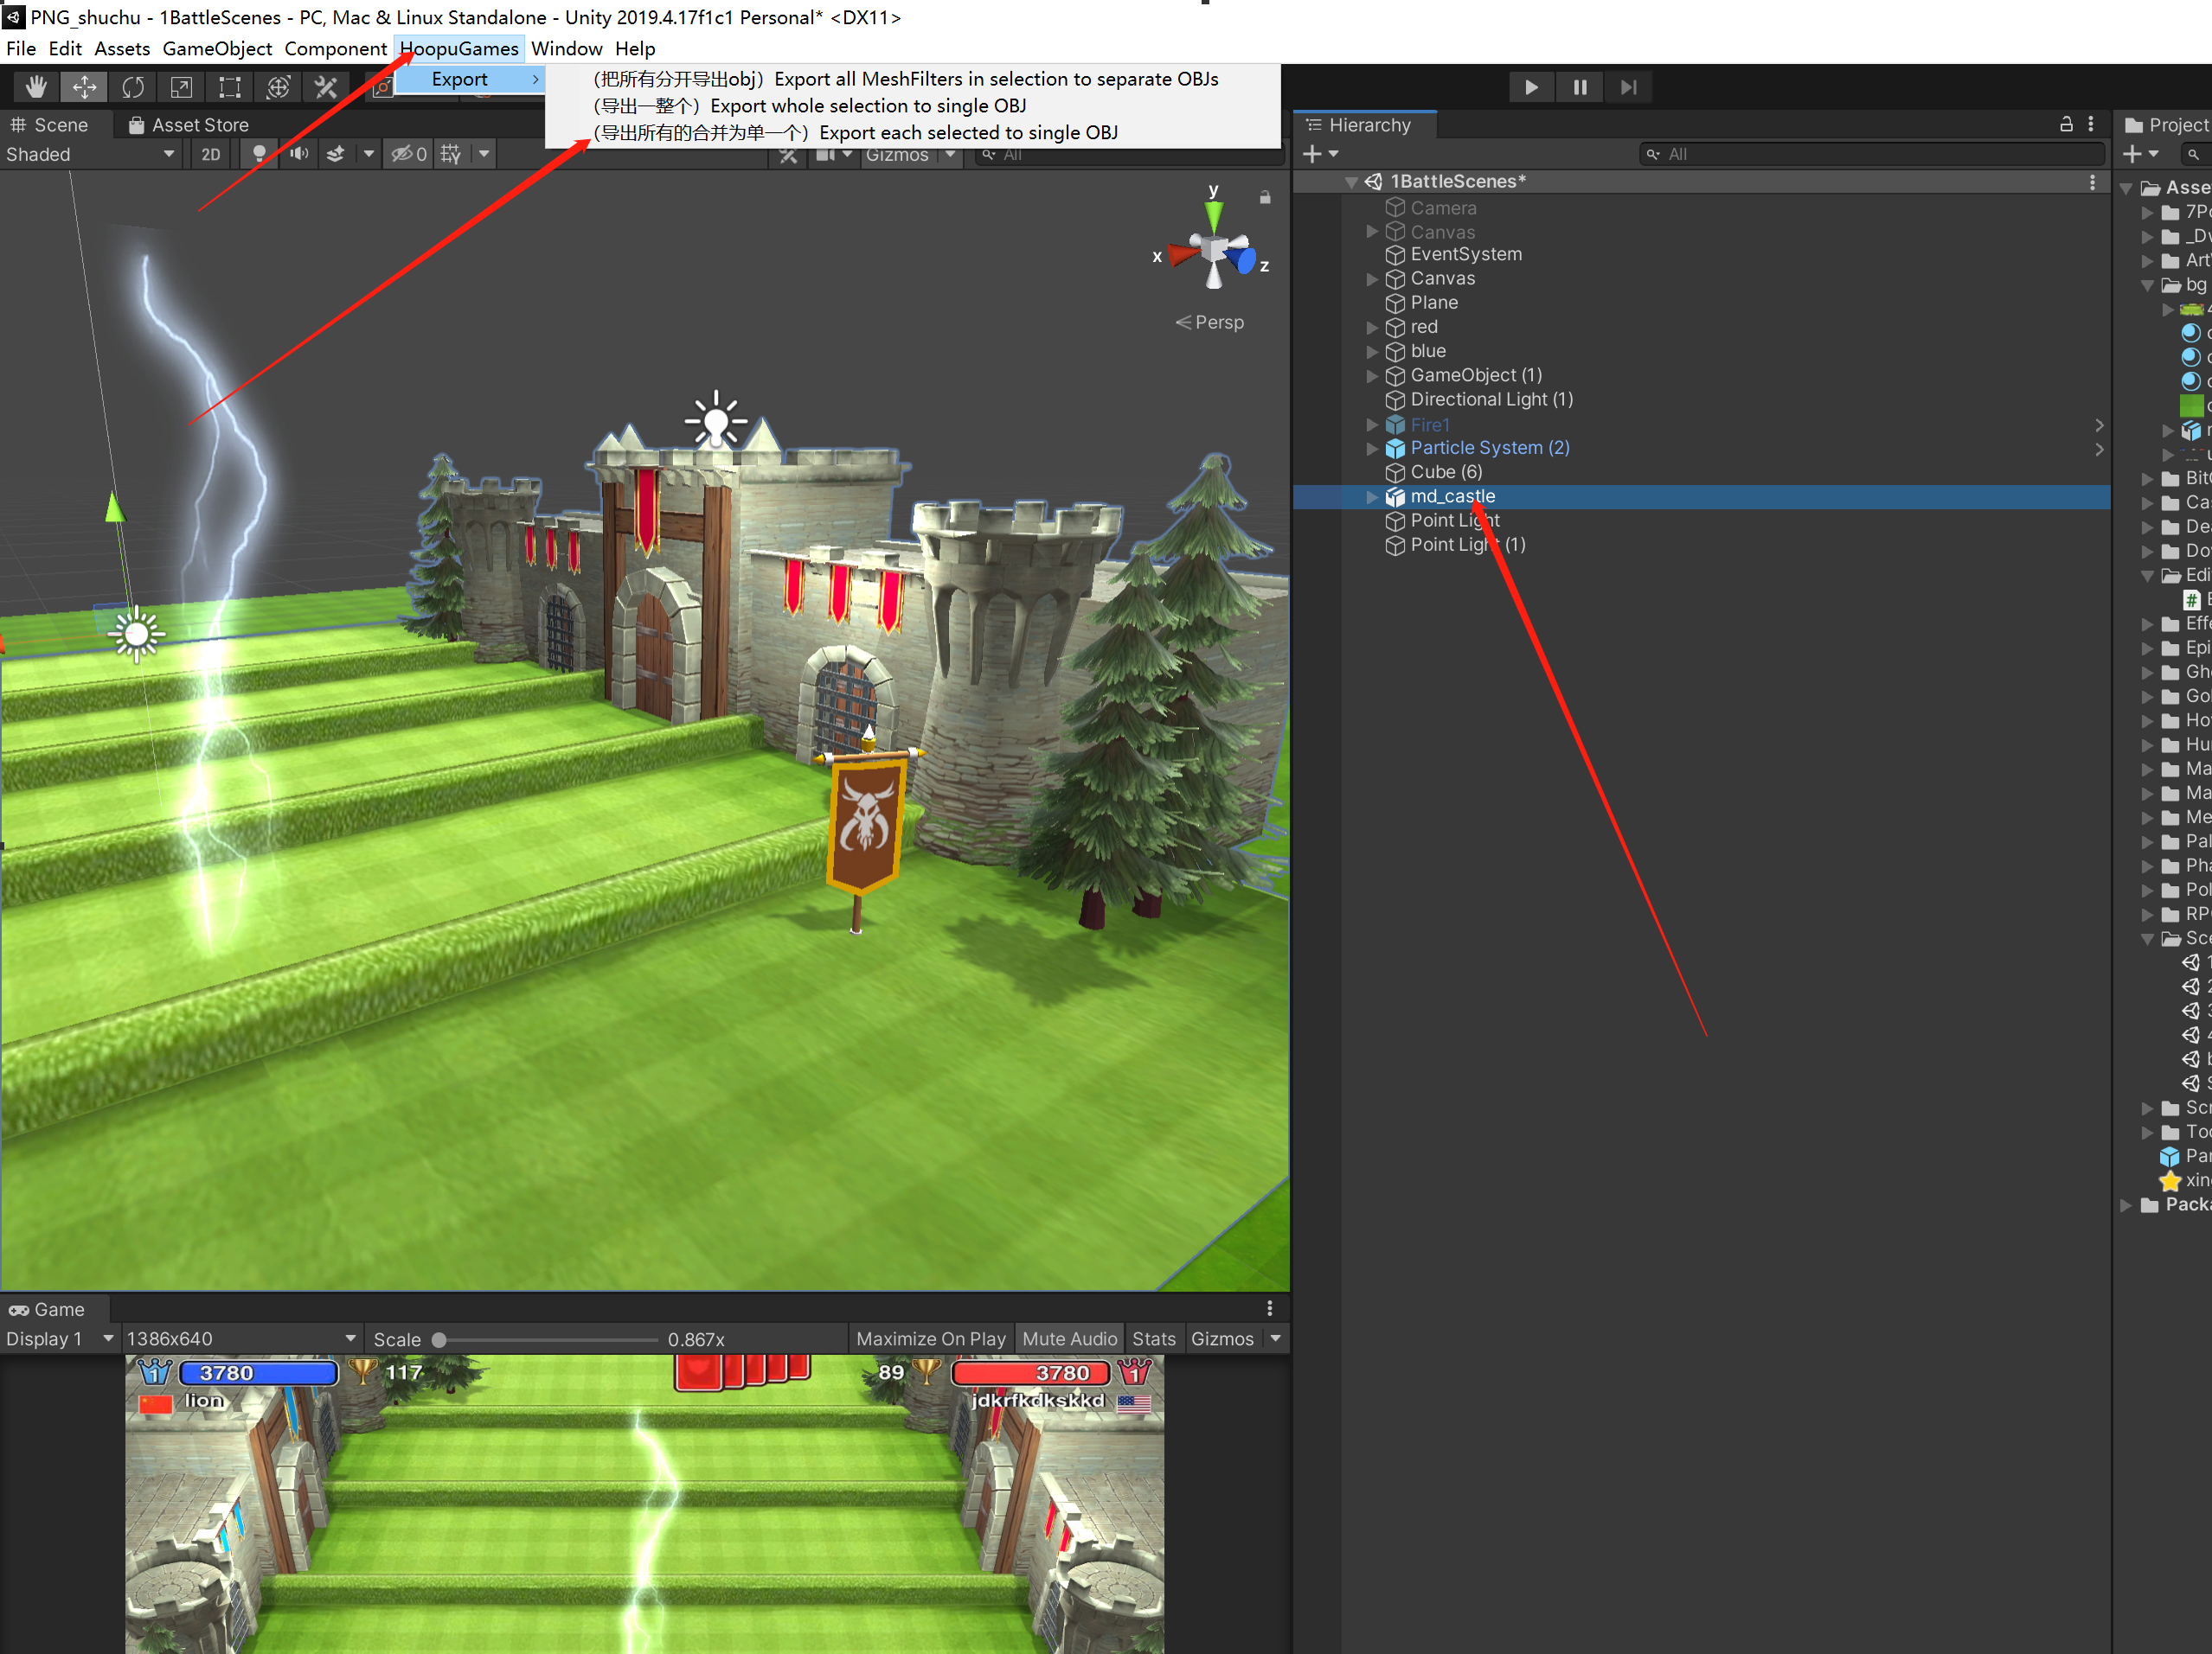Click Hierarchy add object plus button
Viewport: 2212px width, 1654px height.
(1320, 154)
